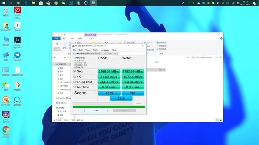
Task: Open Adobe Creative Cloud desktop icon
Action: [17, 13]
